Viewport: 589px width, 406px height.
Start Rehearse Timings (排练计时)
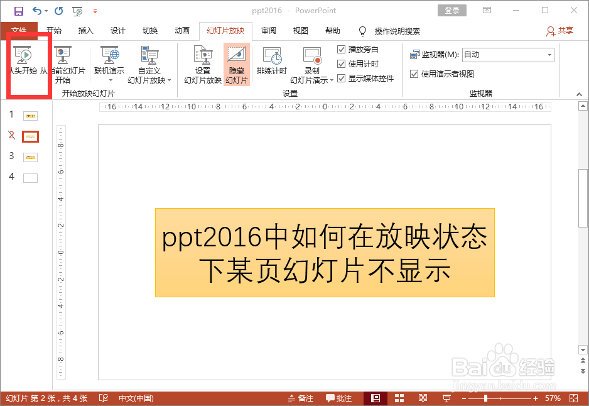(x=272, y=60)
